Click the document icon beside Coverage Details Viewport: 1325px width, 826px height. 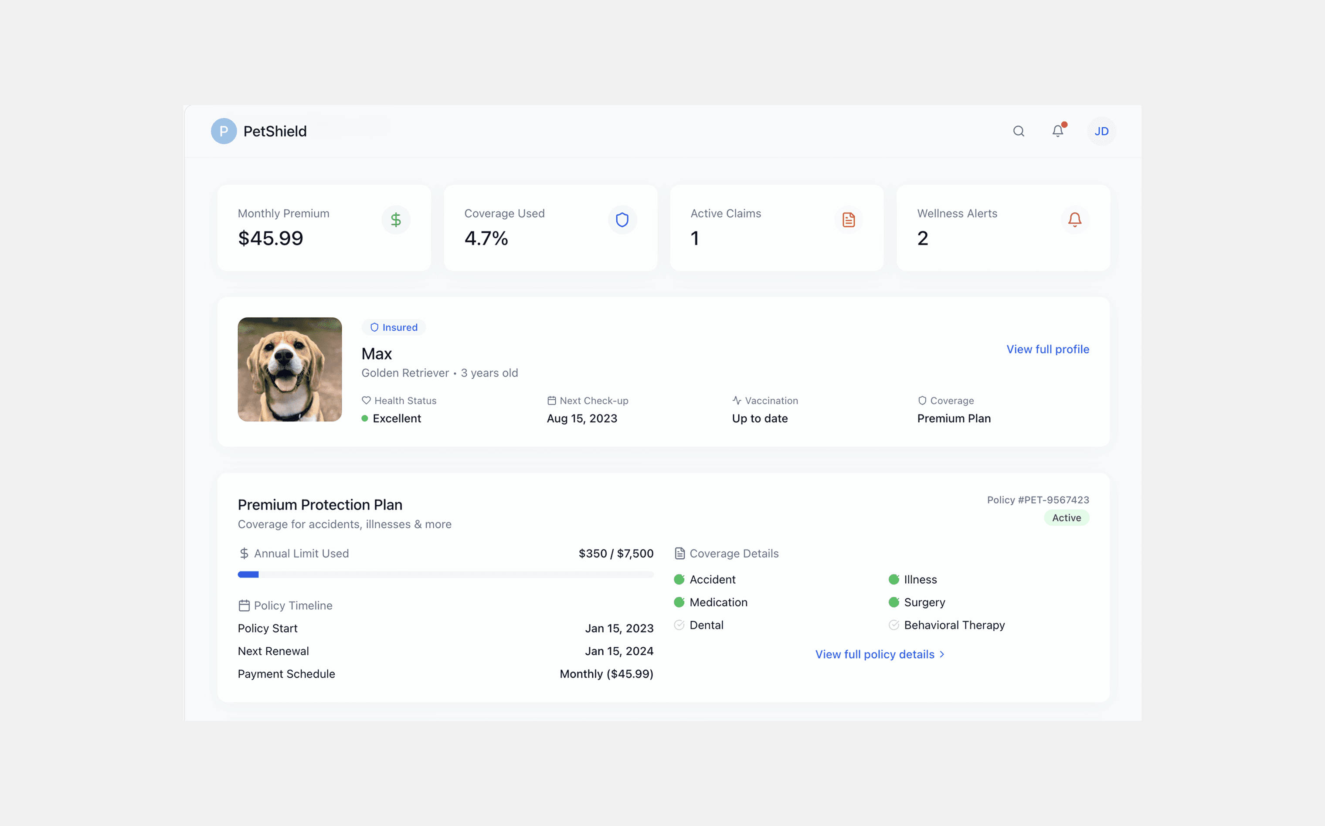point(679,554)
